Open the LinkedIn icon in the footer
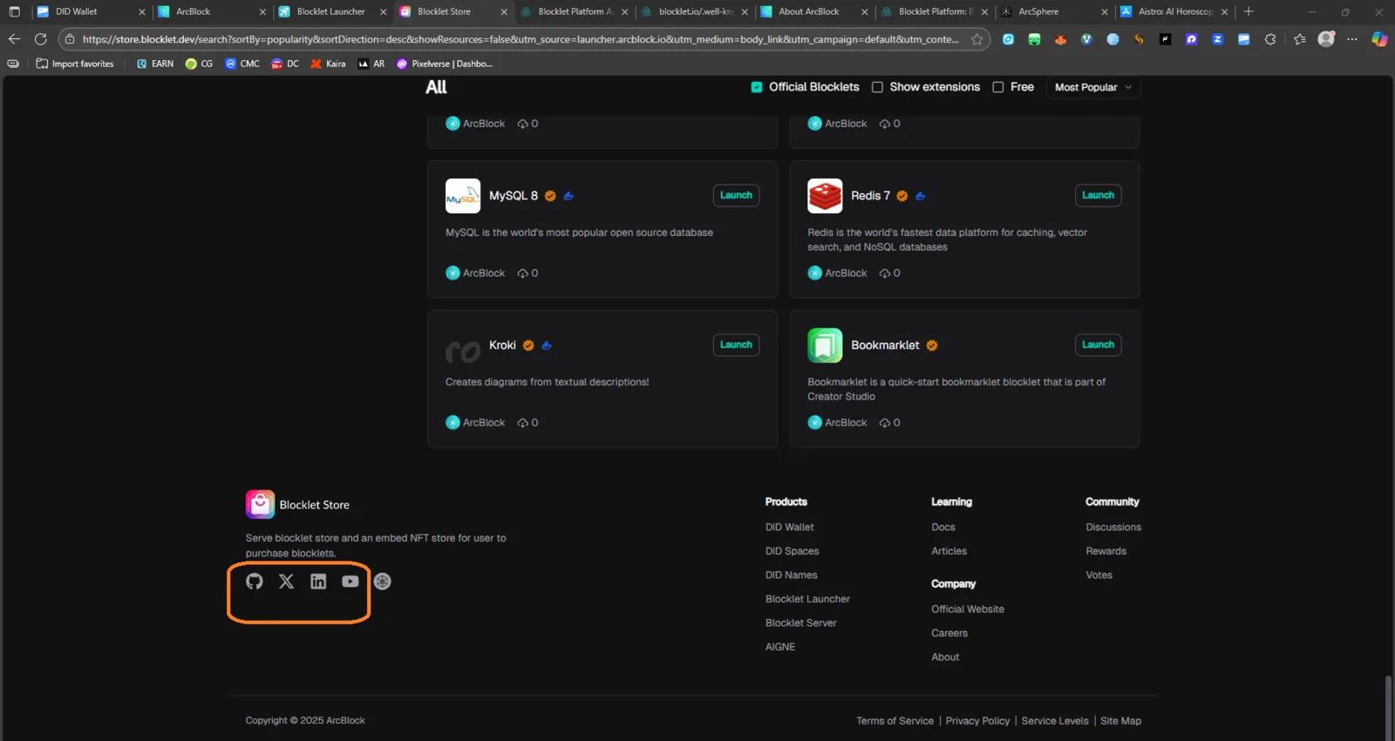The width and height of the screenshot is (1395, 741). point(318,582)
